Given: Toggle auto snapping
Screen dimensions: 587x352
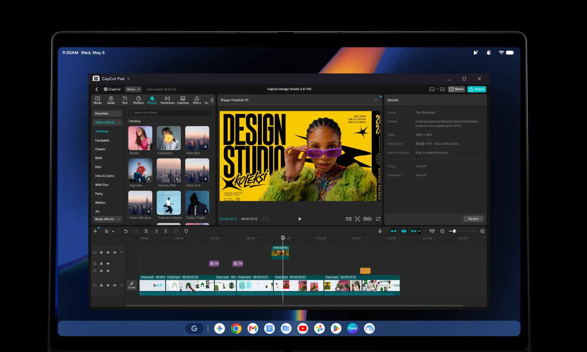Looking at the screenshot, I should (403, 231).
